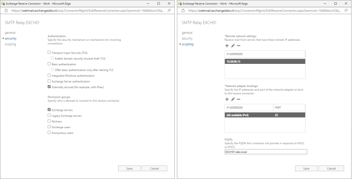Open the general tab in left window
Viewport: 352px width, 179px height.
point(10,33)
